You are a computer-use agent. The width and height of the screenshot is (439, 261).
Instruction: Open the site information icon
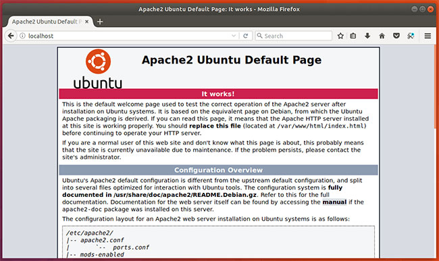[x=23, y=36]
